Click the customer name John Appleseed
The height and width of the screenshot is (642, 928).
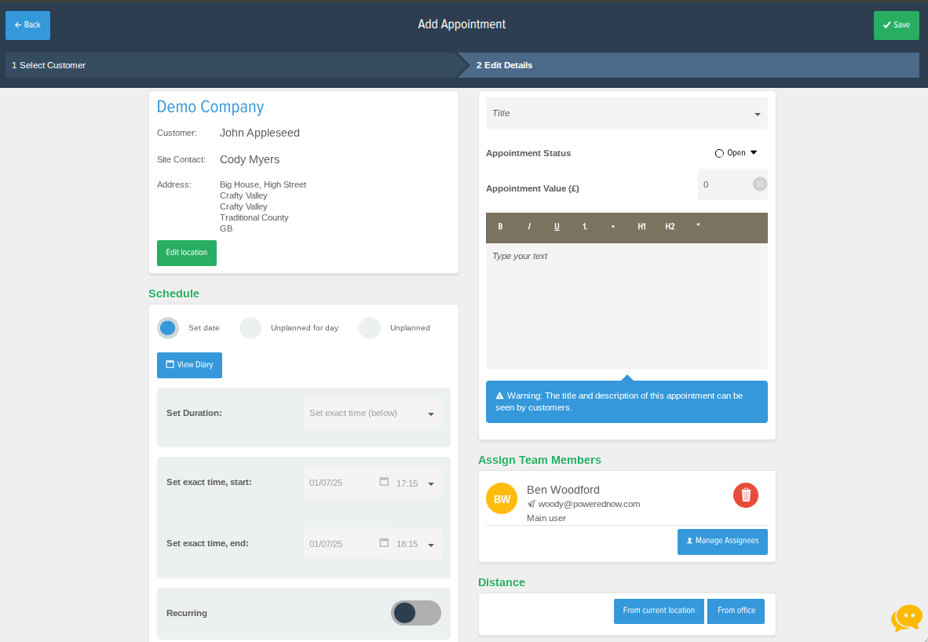coord(260,133)
